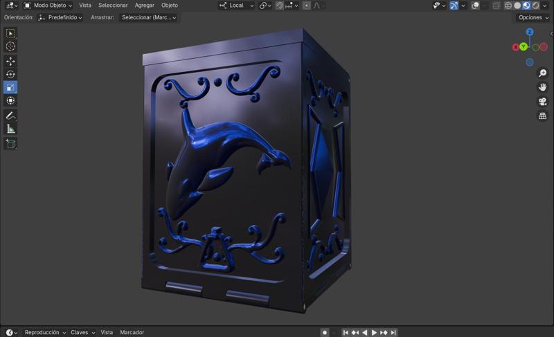Click the zoom viewport icon

542,73
